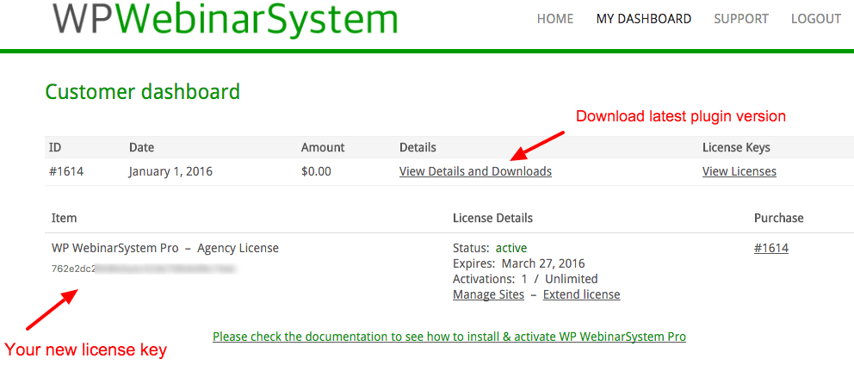Viewport: 854px width, 371px height.
Task: Click the License Keys column header
Action: coord(736,147)
